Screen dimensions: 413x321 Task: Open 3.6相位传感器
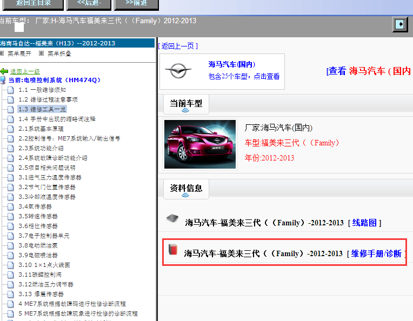pyautogui.click(x=38, y=226)
